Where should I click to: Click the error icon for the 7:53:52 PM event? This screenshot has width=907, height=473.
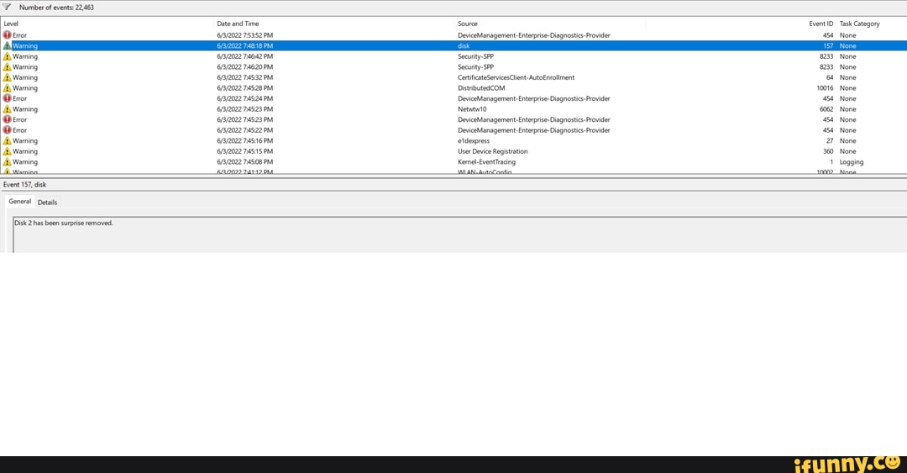tap(8, 35)
